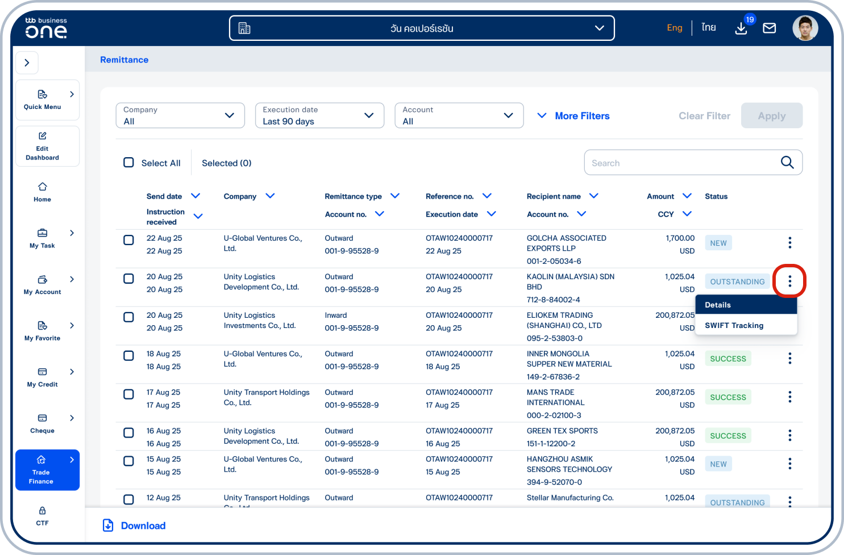Open the mail inbox icon

769,28
